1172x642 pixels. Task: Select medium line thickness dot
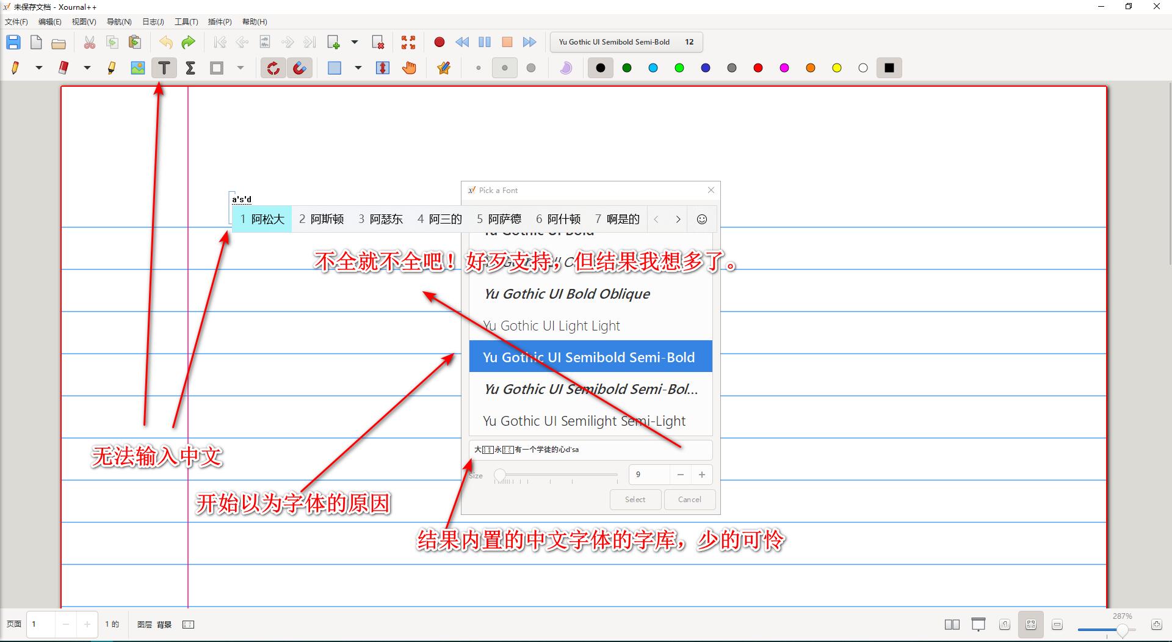tap(504, 68)
